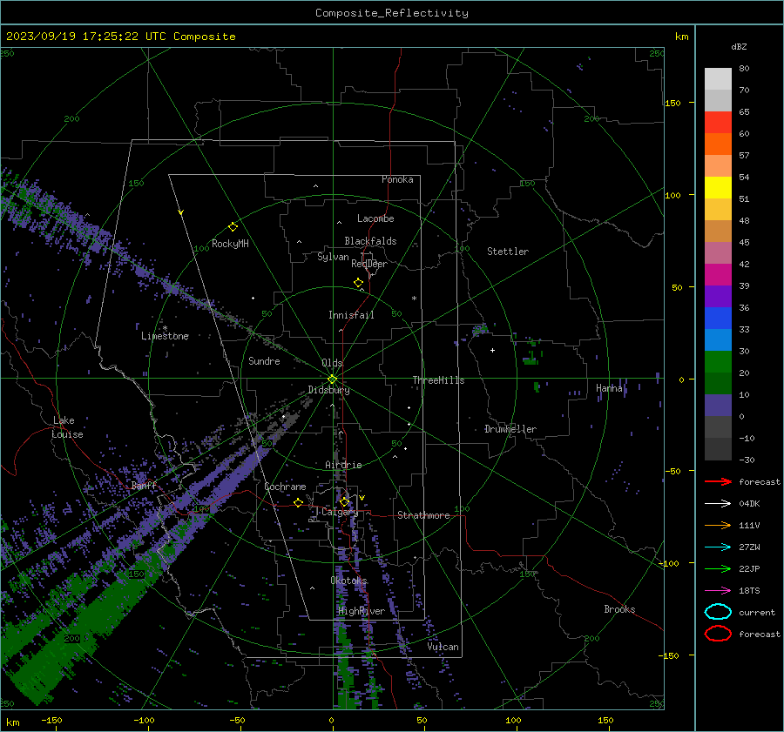Click the Limestone label

click(165, 336)
